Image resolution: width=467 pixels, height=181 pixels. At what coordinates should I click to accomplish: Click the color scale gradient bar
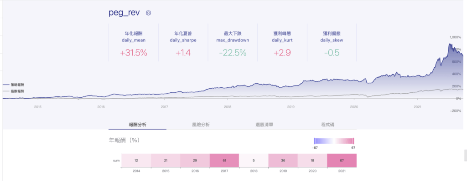click(334, 141)
